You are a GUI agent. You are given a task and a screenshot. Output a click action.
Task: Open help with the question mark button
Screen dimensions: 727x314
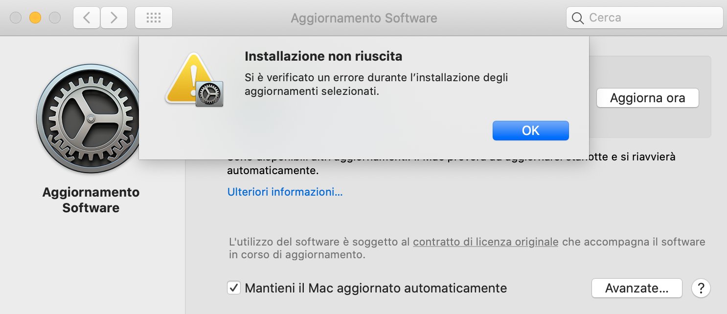click(x=701, y=288)
